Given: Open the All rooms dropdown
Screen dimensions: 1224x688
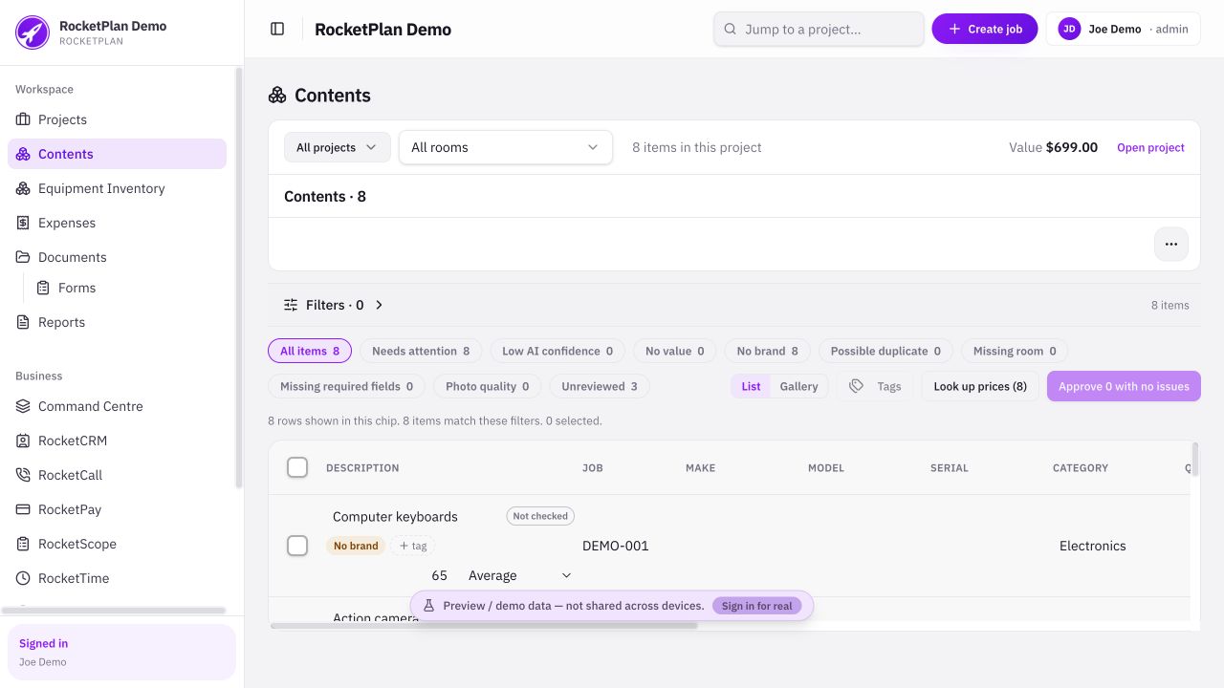Looking at the screenshot, I should [x=506, y=147].
